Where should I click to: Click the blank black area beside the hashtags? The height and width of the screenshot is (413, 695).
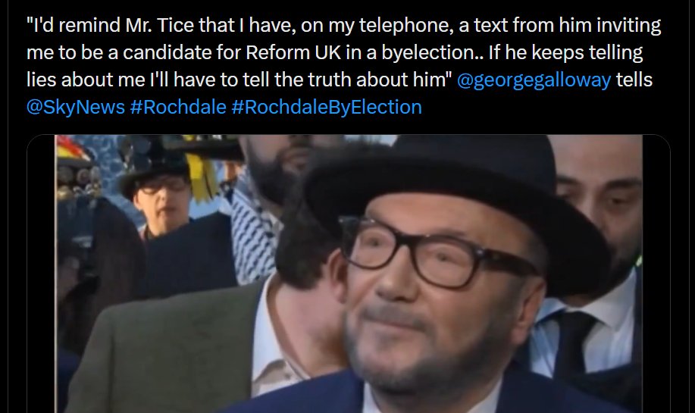(545, 108)
